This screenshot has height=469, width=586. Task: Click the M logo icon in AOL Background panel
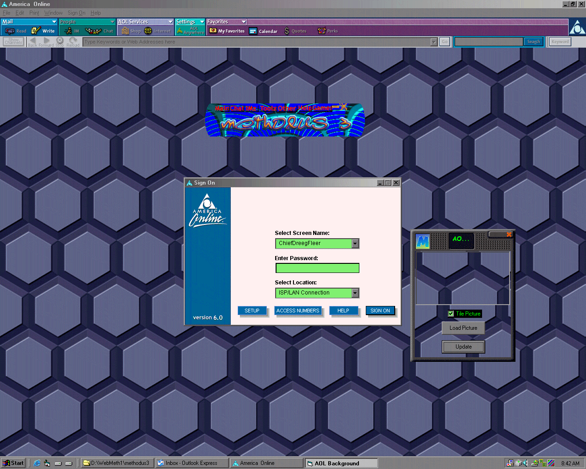click(x=423, y=241)
